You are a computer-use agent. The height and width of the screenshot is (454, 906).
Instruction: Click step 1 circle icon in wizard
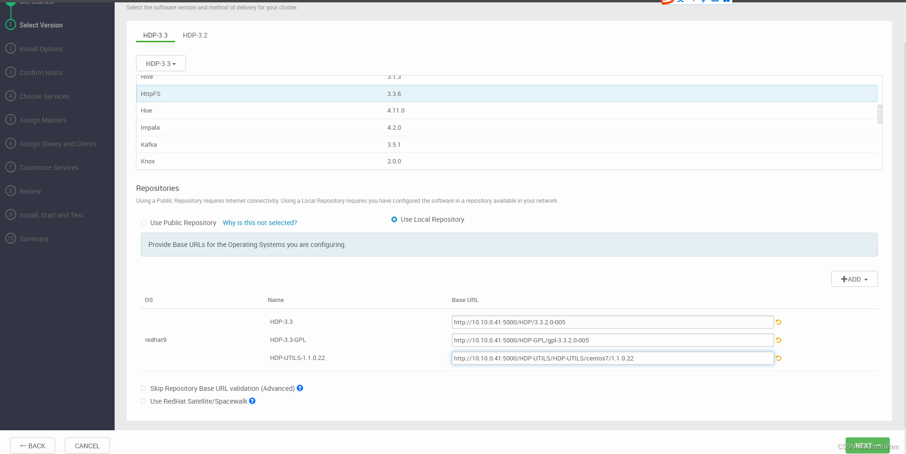tap(10, 25)
